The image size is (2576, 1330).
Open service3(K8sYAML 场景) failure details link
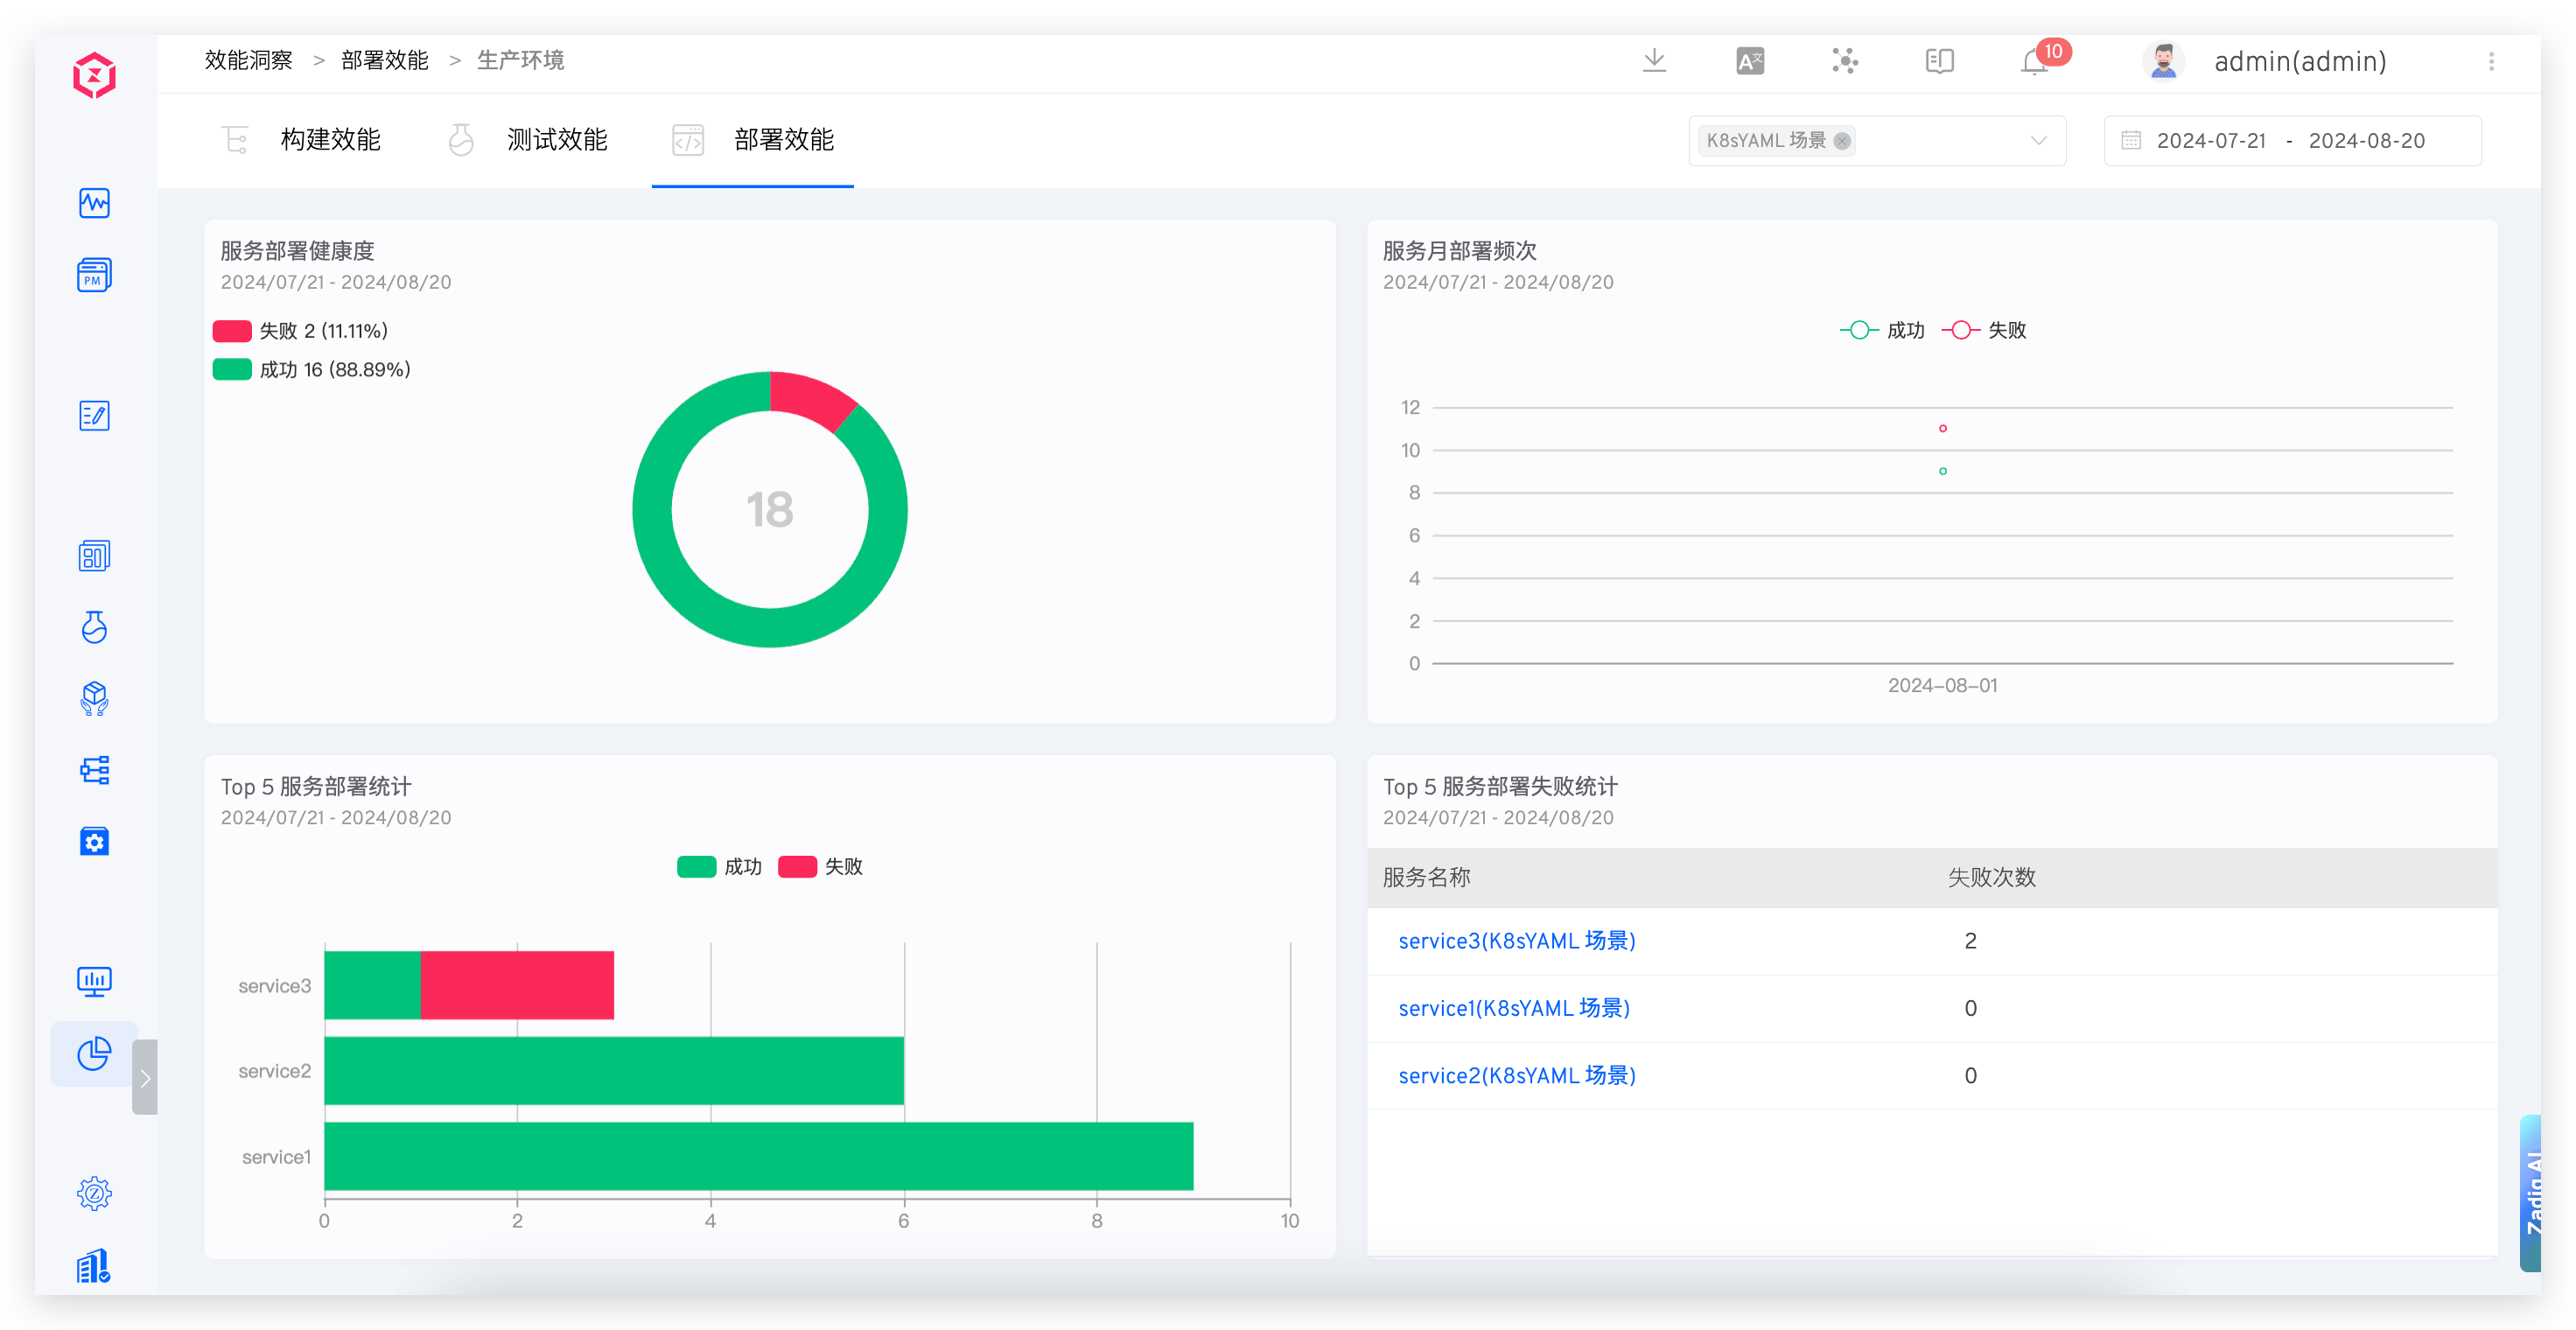point(1517,940)
